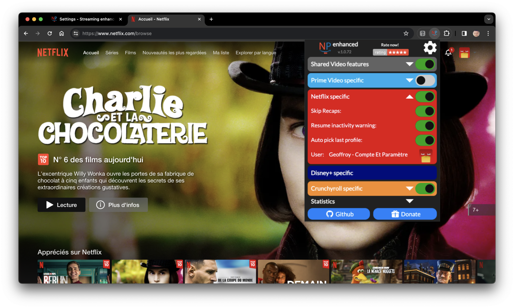Image resolution: width=514 pixels, height=308 pixels.
Task: Reload the Netflix page
Action: click(x=50, y=33)
